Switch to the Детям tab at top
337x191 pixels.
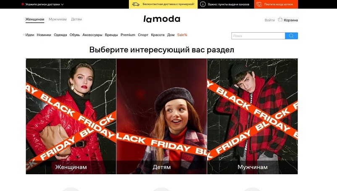(76, 19)
